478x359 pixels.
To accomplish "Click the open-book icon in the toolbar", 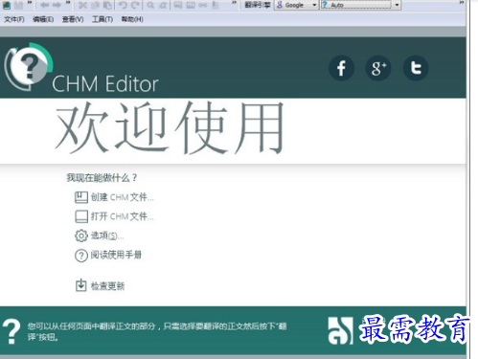I will click(7, 5).
